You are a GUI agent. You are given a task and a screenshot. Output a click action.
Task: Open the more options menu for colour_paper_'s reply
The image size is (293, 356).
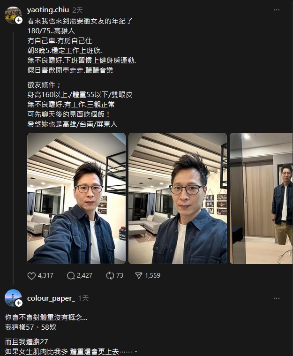[277, 298]
